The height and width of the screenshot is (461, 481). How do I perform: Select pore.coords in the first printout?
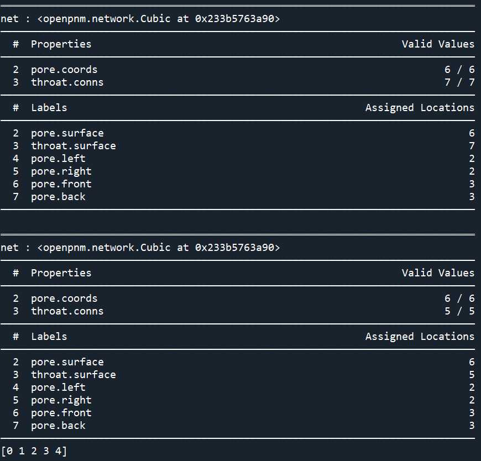pos(64,70)
